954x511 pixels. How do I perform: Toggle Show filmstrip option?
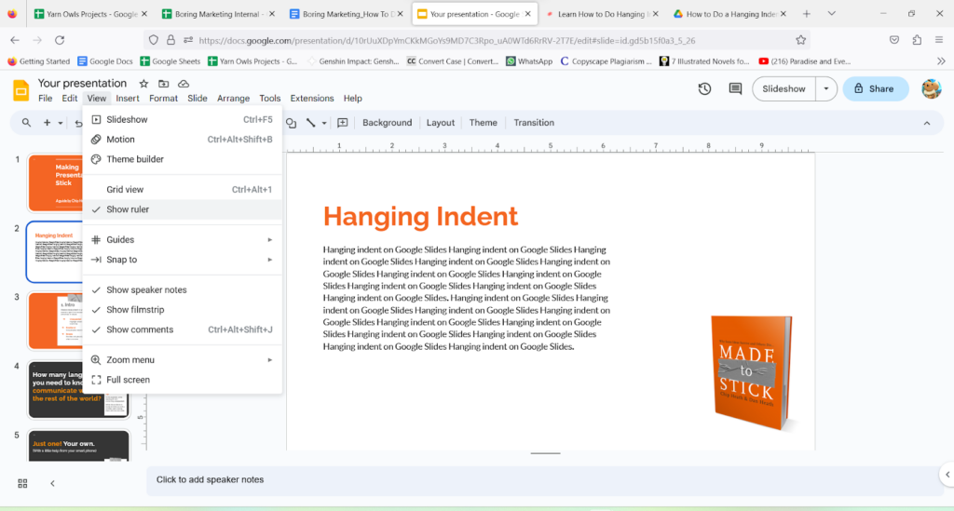pos(135,310)
